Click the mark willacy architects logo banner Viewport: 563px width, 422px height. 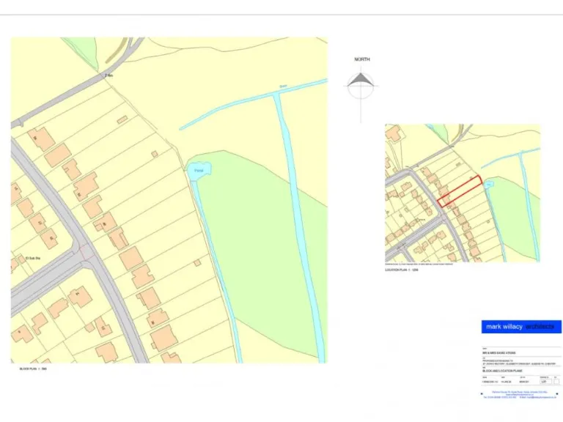[x=521, y=326]
